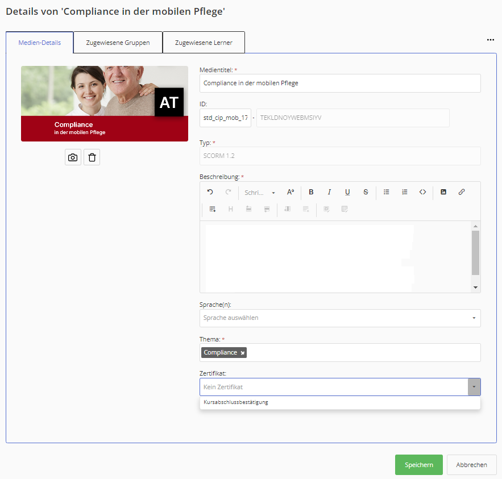Screen dimensions: 502x479
Task: Toggle underline formatting
Action: 347,192
